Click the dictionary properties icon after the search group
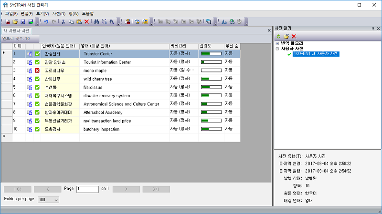The width and height of the screenshot is (382, 214). click(127, 21)
